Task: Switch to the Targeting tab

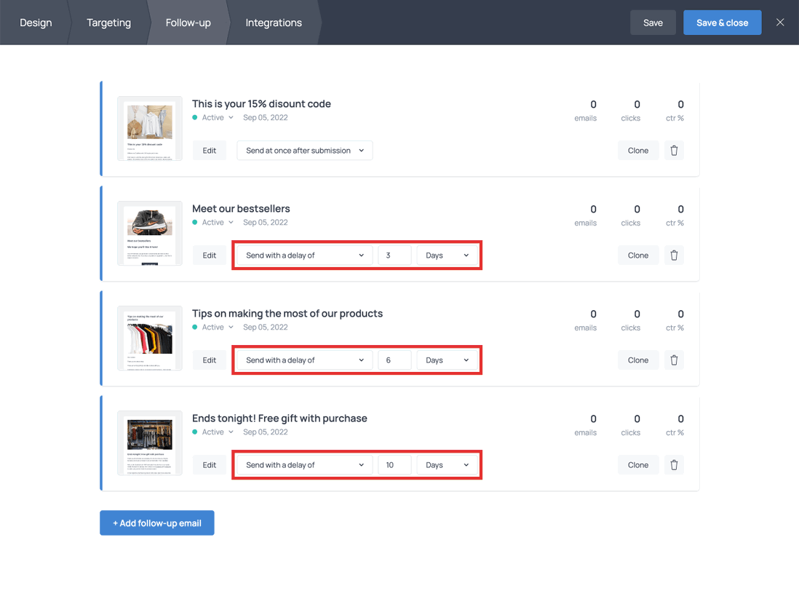Action: [108, 23]
